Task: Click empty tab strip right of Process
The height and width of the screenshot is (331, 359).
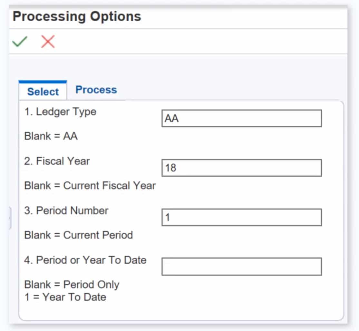Action: click(x=226, y=90)
